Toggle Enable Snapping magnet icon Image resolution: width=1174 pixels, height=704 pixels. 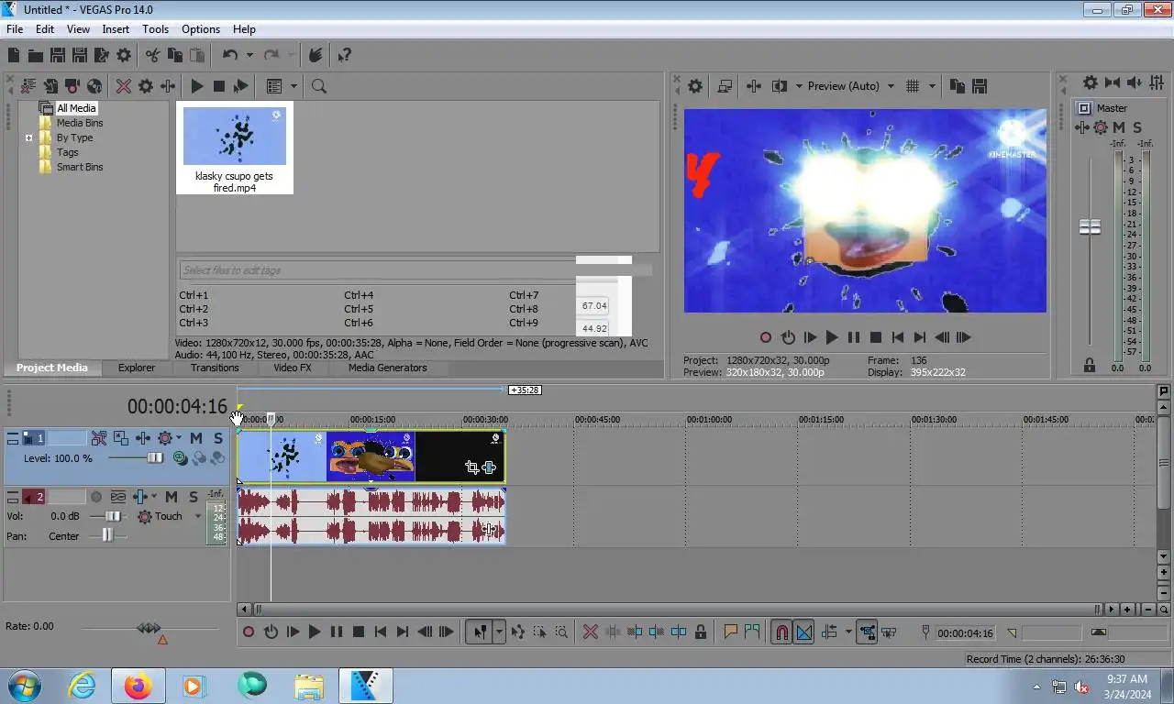[x=781, y=632]
